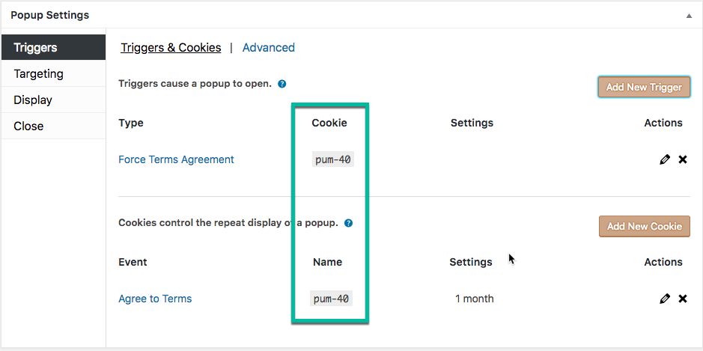Open help icon beside cookies description
This screenshot has width=703, height=351.
(348, 223)
